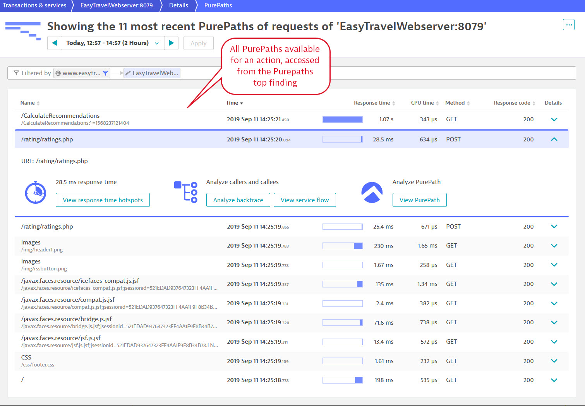
Task: Expand the /javax.faces.resource/compat.js.jsf row
Action: [x=554, y=303]
